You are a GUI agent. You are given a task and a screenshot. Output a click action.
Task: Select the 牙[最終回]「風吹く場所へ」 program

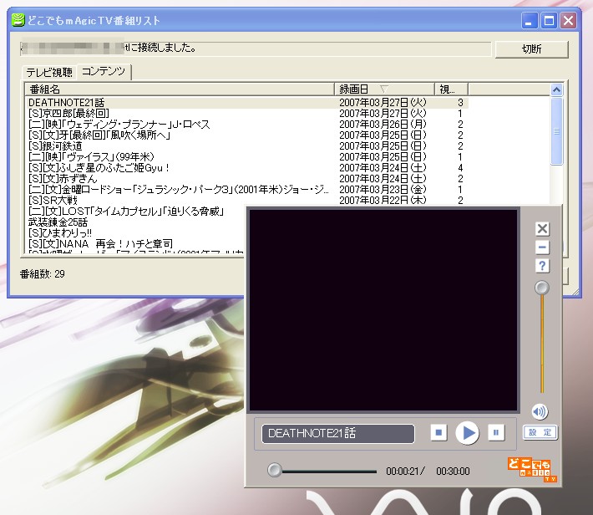(x=248, y=135)
